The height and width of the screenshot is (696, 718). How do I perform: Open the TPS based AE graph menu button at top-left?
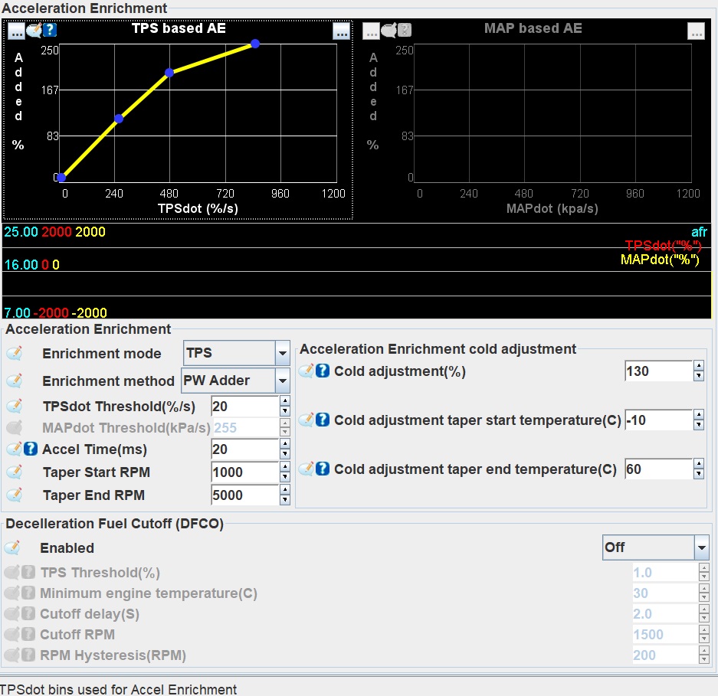tap(17, 31)
